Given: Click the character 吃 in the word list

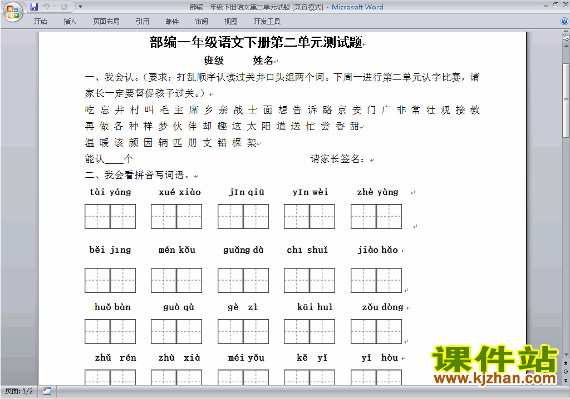Looking at the screenshot, I should coord(90,110).
